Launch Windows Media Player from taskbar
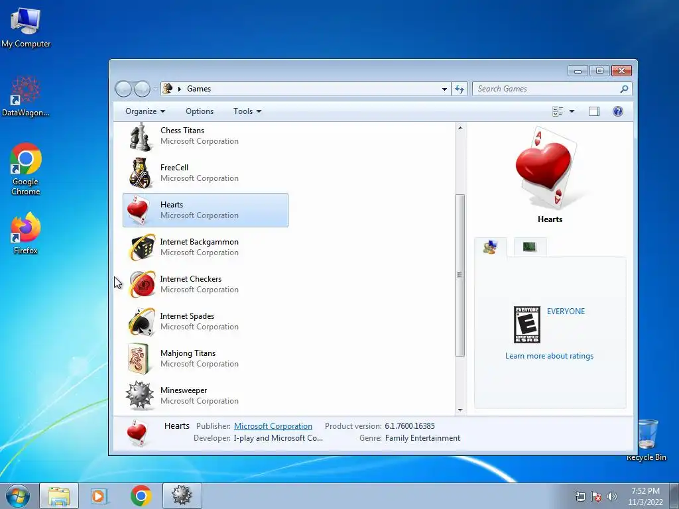 [99, 496]
